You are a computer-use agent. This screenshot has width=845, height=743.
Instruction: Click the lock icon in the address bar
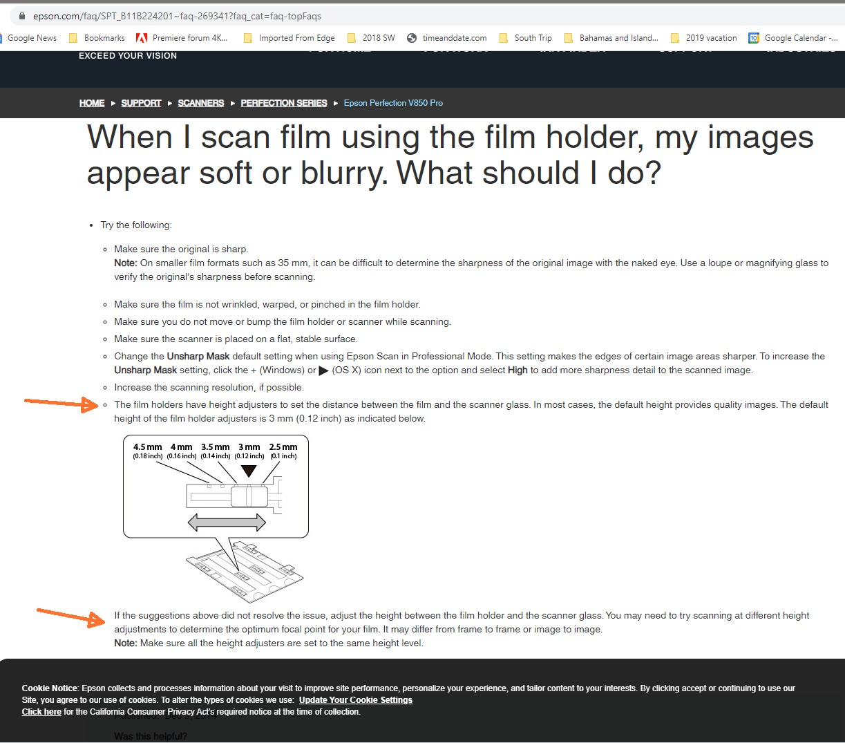(x=22, y=16)
